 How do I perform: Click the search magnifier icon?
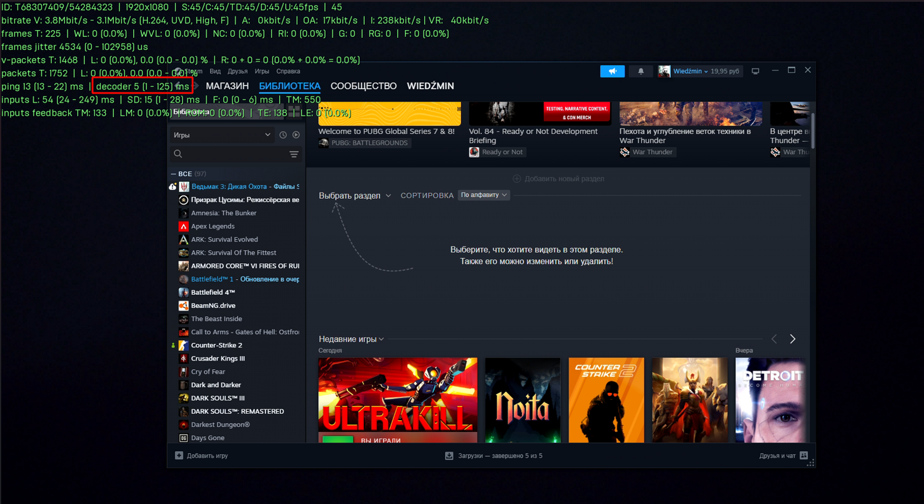coord(178,154)
